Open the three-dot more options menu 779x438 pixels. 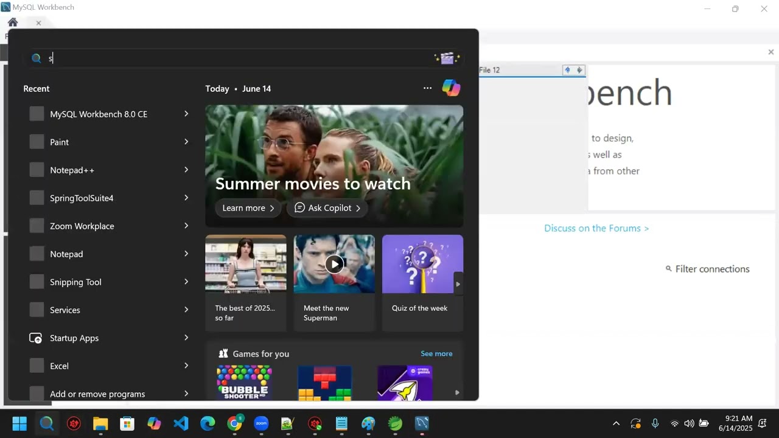[427, 88]
